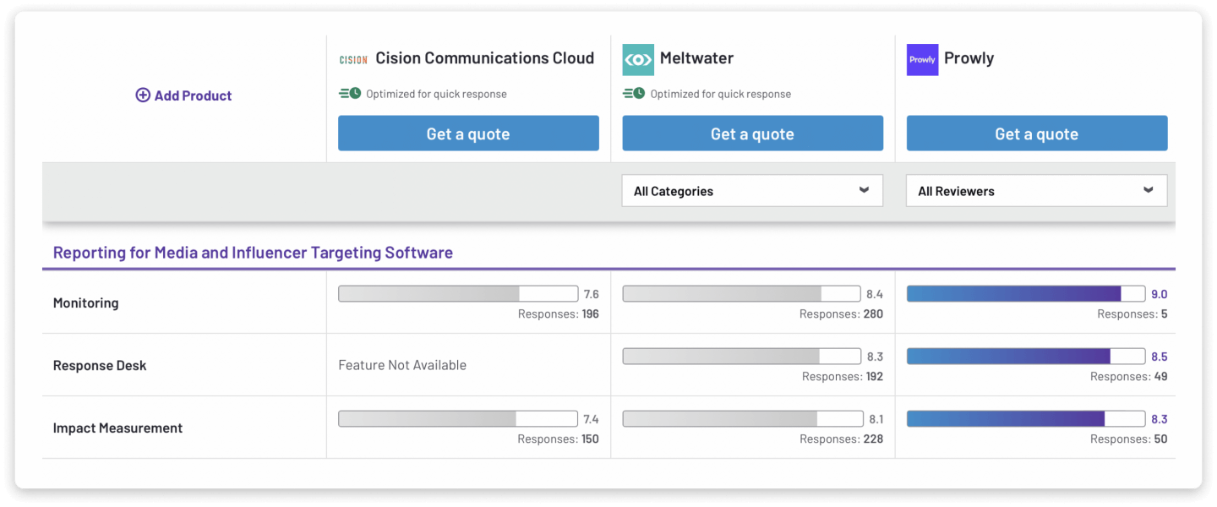Select the Monitoring feature row label
Screen dimensions: 1217x507
(86, 303)
